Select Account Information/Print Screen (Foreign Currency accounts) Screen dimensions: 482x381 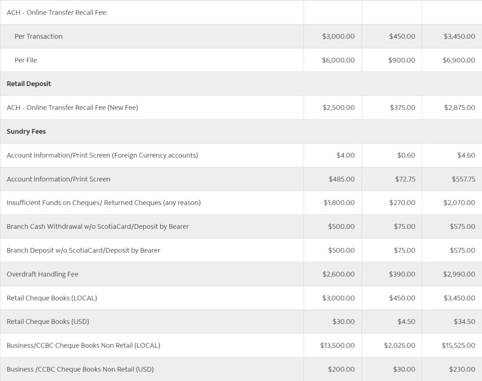click(102, 155)
